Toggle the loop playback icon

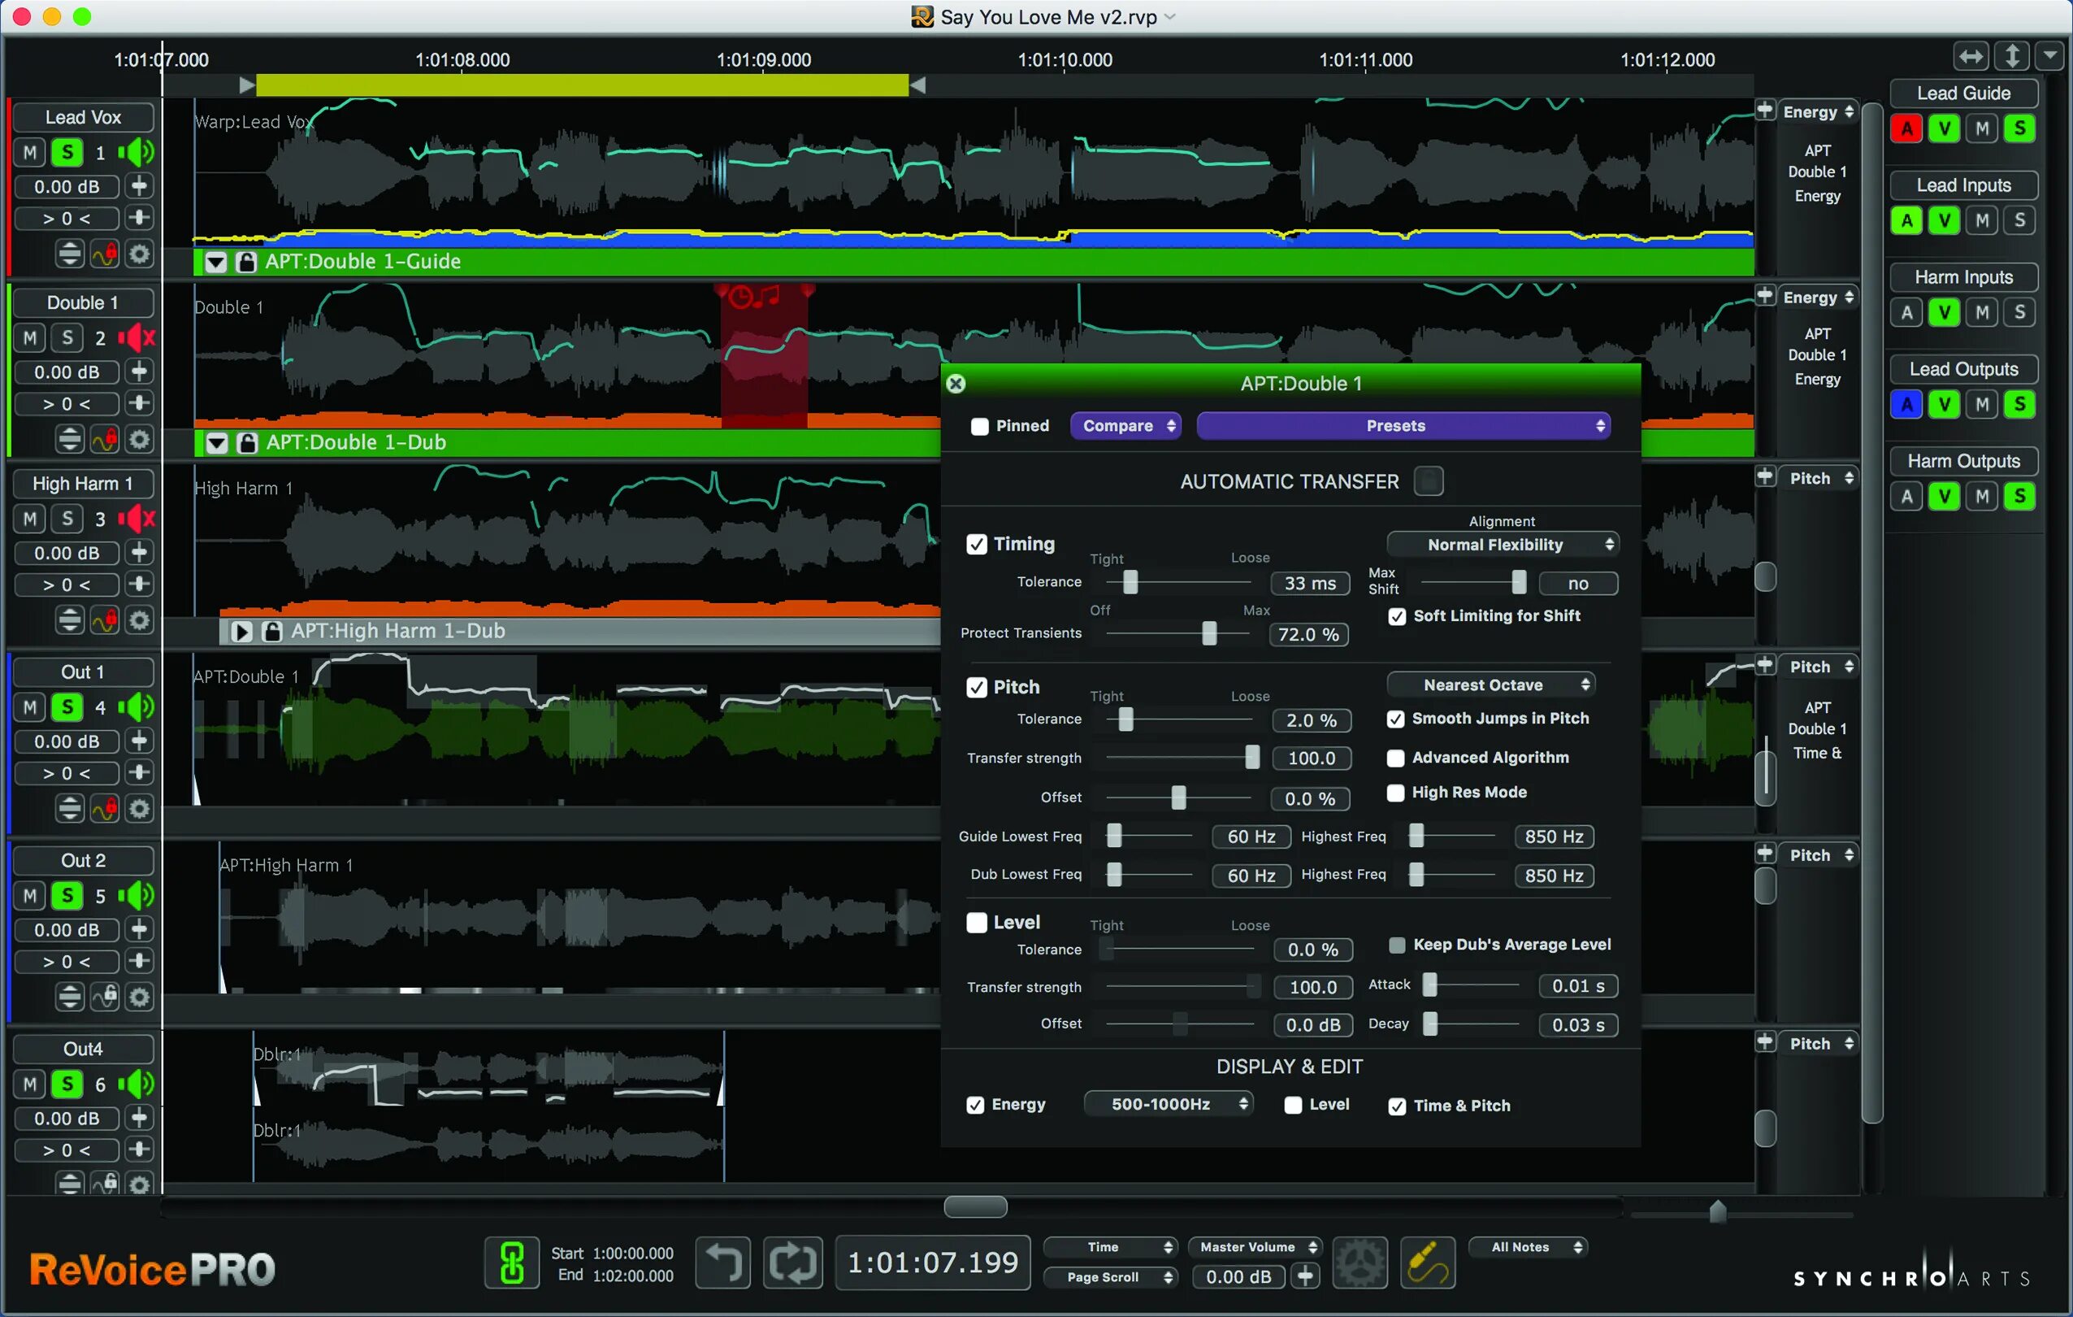coord(792,1263)
